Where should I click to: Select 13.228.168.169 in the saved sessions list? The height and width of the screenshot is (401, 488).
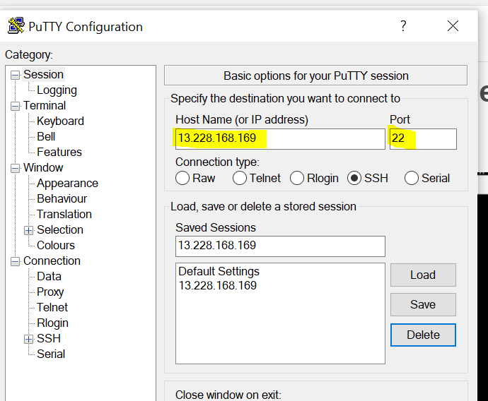(x=218, y=285)
